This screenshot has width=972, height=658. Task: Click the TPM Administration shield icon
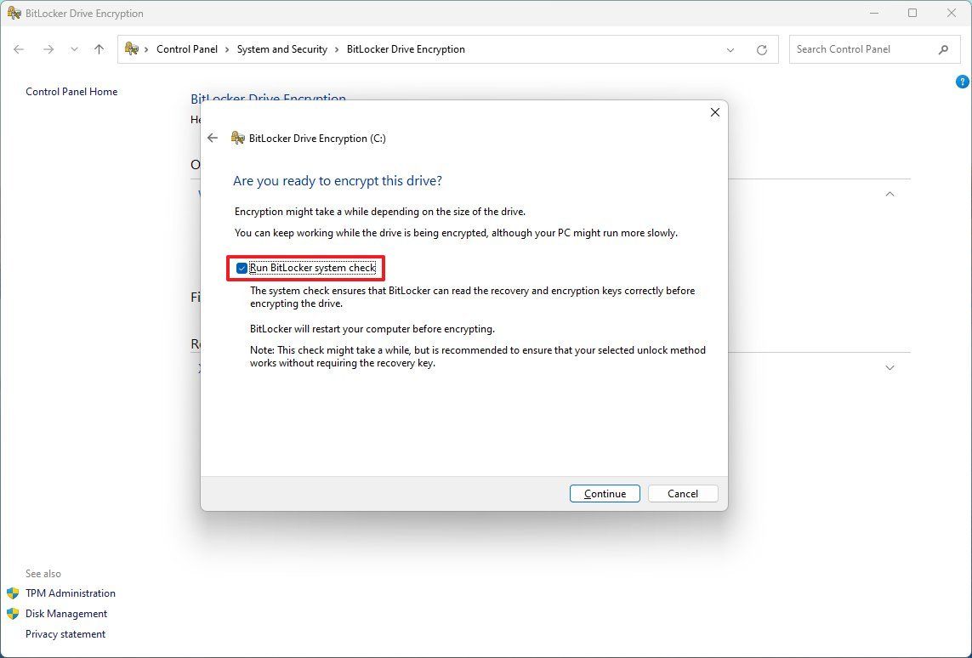(x=13, y=593)
